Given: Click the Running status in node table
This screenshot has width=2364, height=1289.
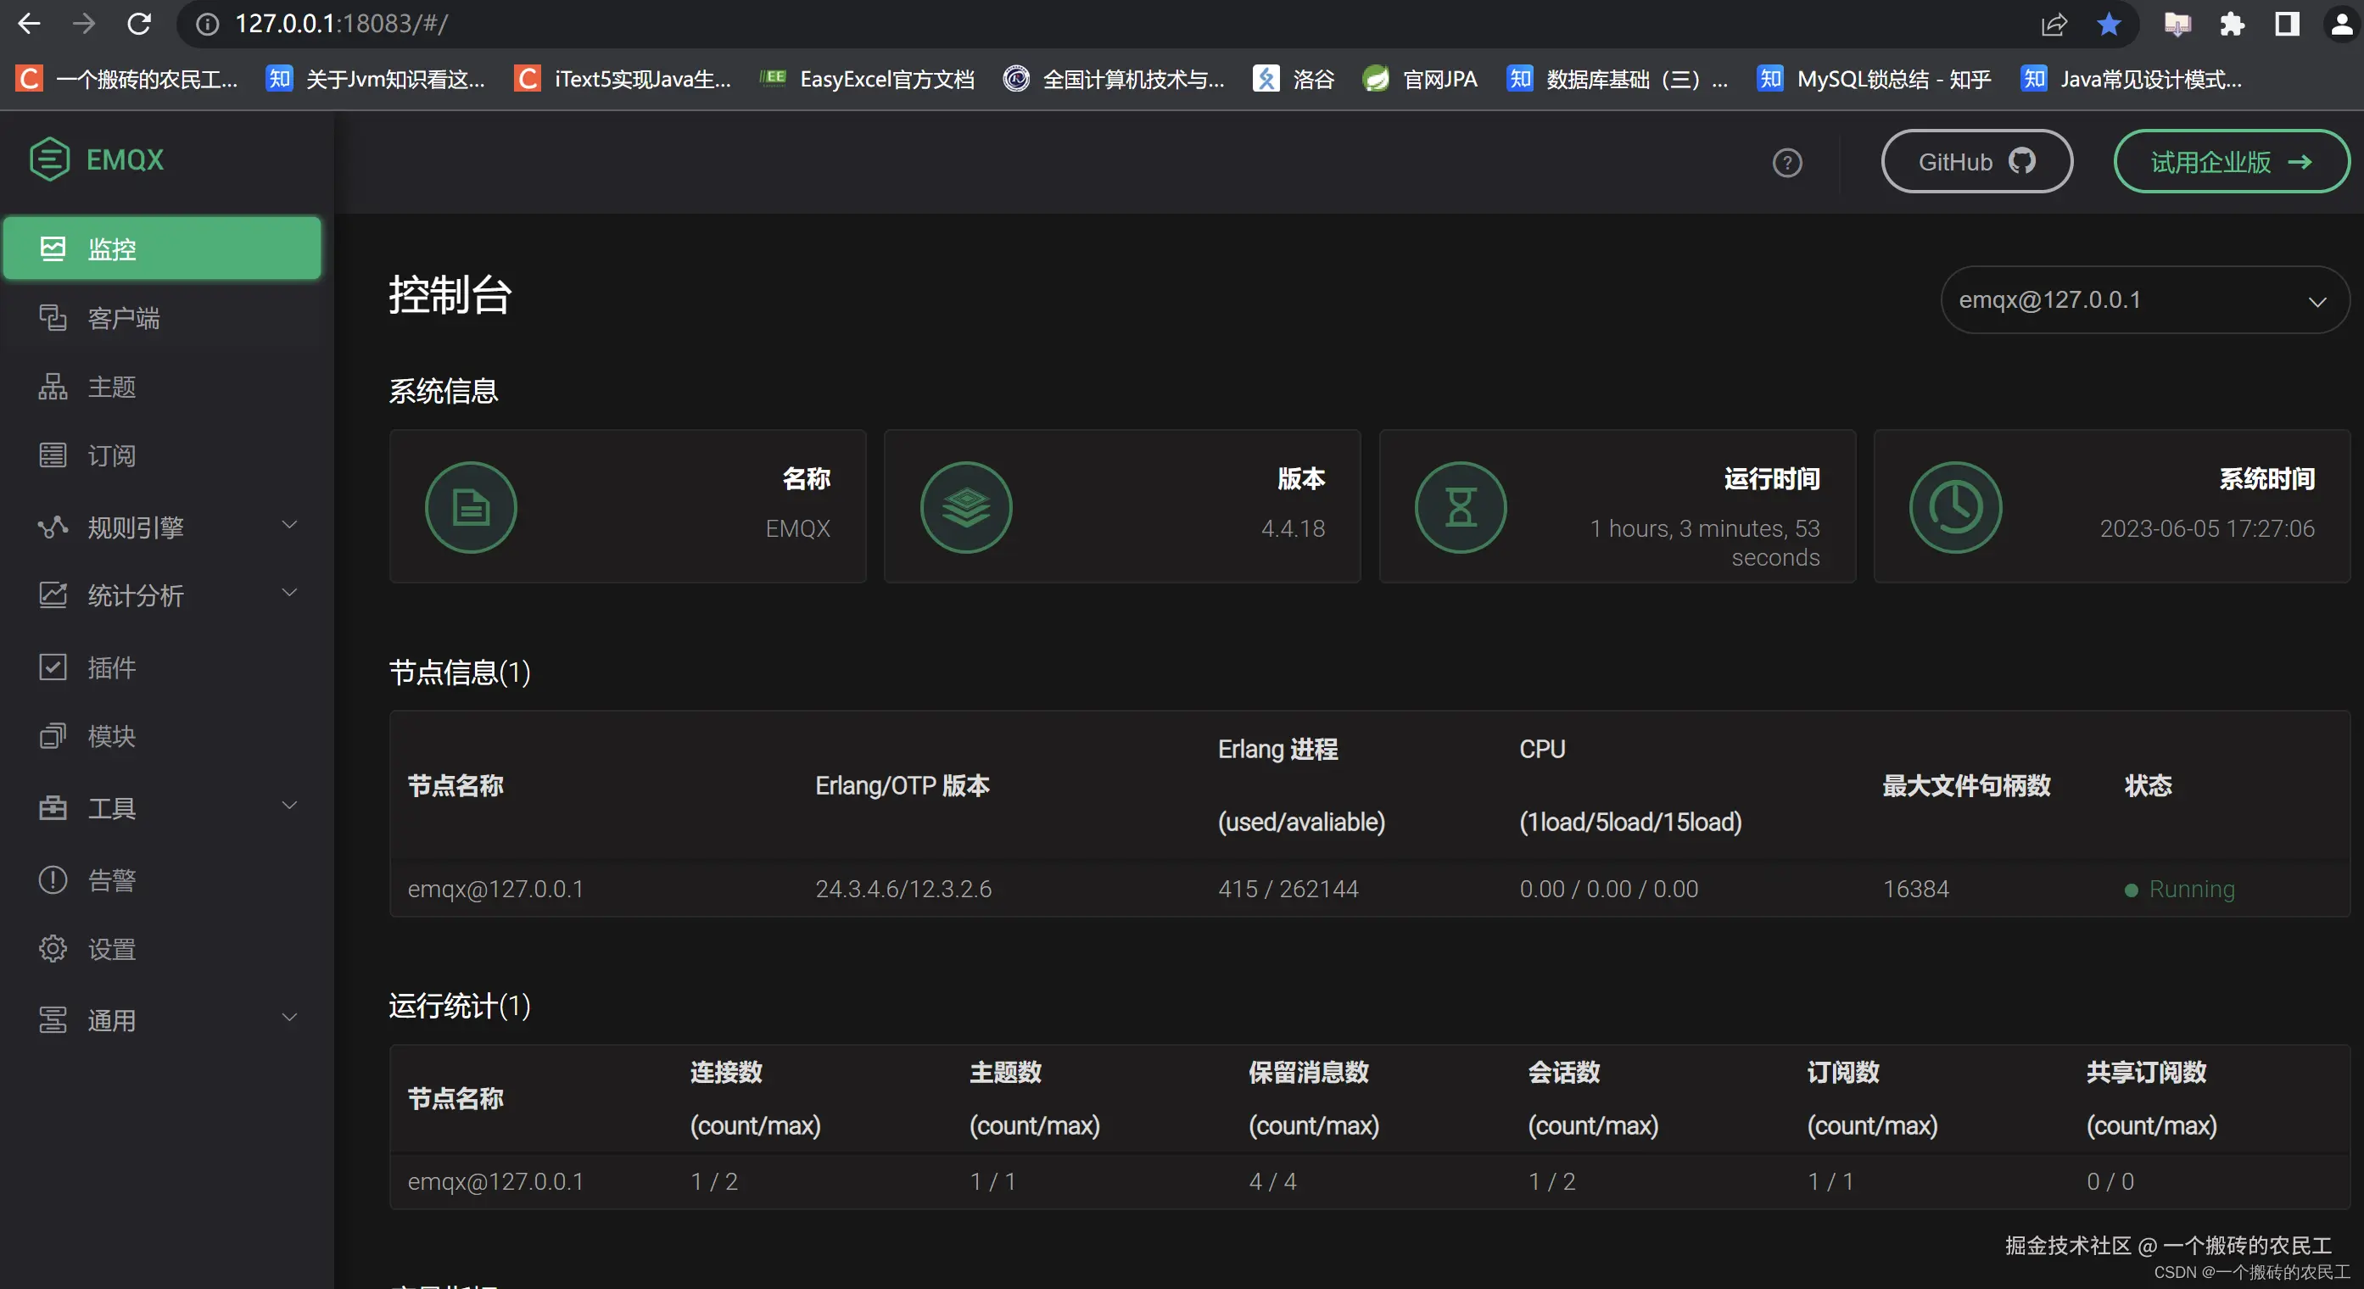Looking at the screenshot, I should 2180,888.
